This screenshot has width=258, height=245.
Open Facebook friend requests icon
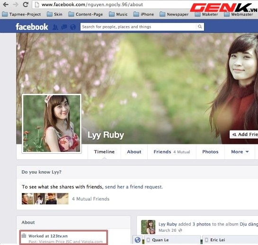(55, 27)
